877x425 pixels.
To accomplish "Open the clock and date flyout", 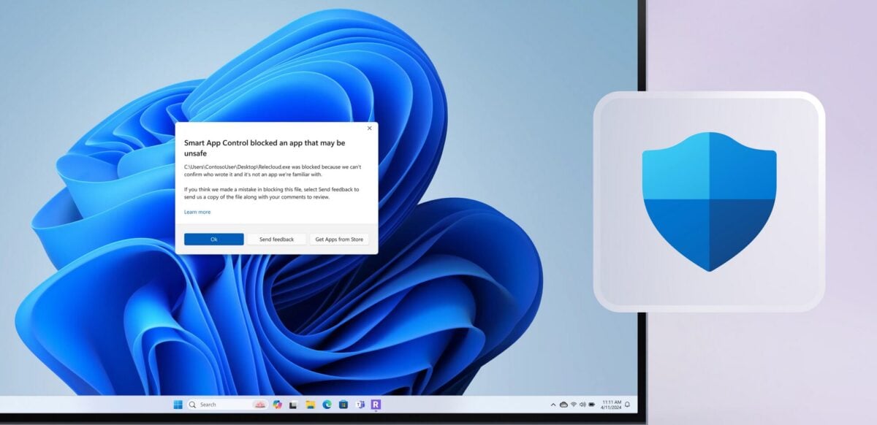I will coord(611,405).
